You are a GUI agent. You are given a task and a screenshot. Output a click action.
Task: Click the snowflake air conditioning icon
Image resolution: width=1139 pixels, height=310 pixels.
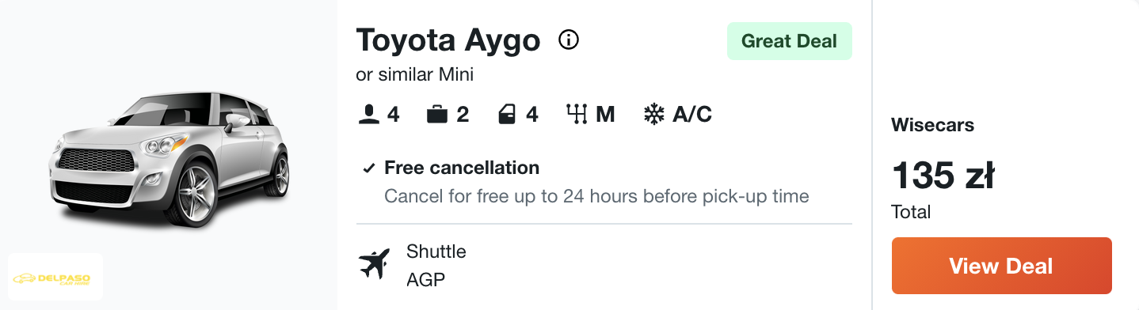[x=653, y=115]
